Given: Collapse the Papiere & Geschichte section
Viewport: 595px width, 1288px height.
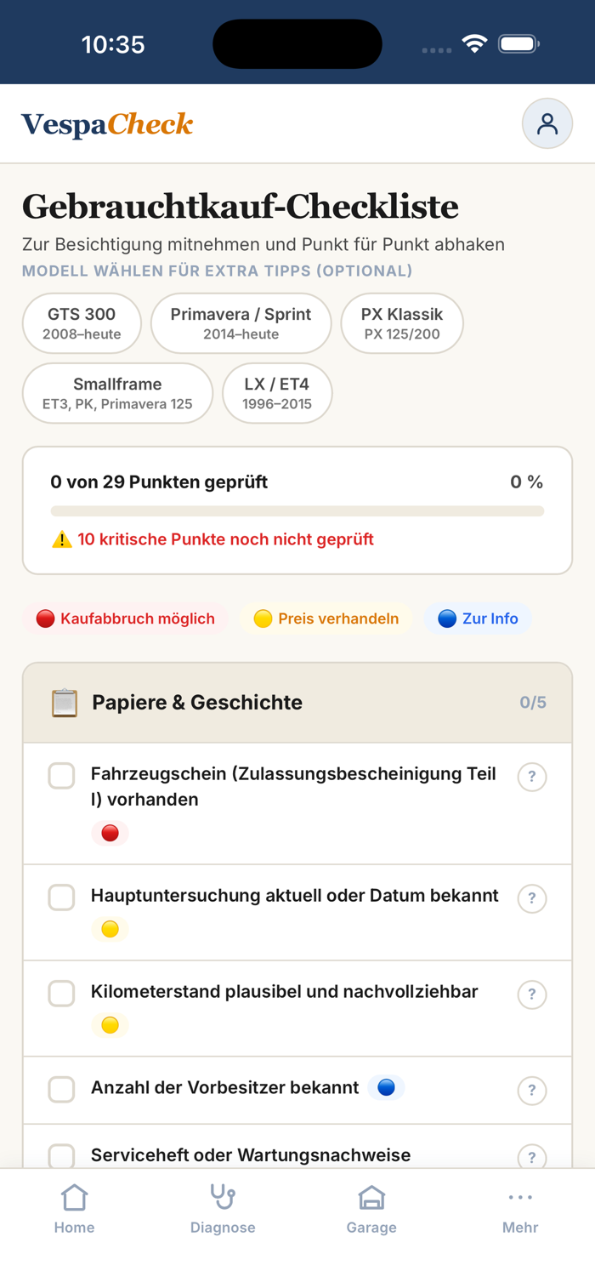Looking at the screenshot, I should [x=297, y=703].
